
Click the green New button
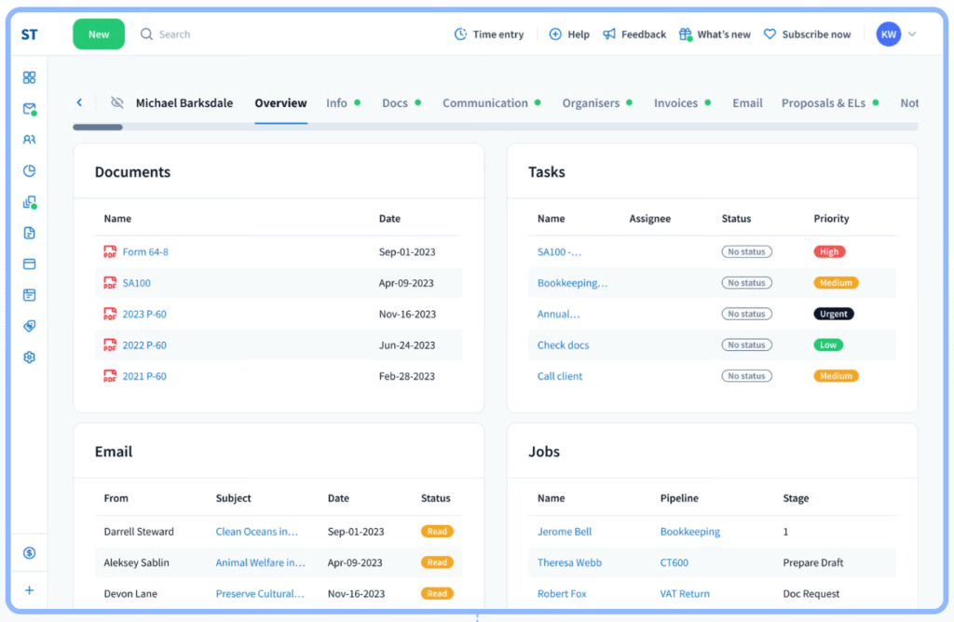(99, 34)
